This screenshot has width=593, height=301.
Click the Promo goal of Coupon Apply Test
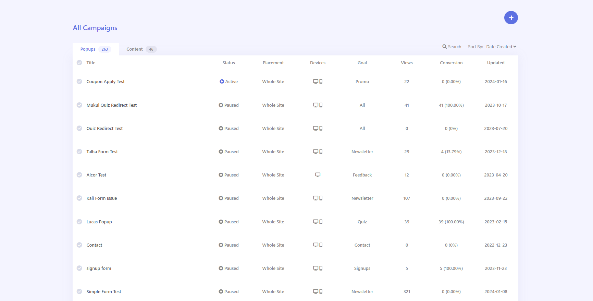click(x=362, y=81)
